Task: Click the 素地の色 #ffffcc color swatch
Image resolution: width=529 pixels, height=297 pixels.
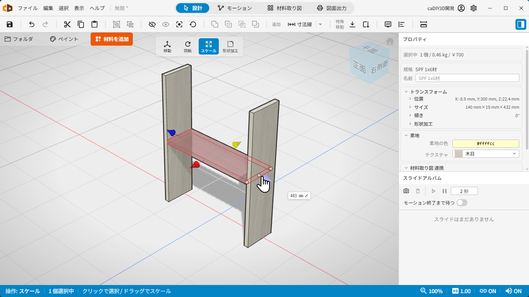Action: (x=486, y=143)
